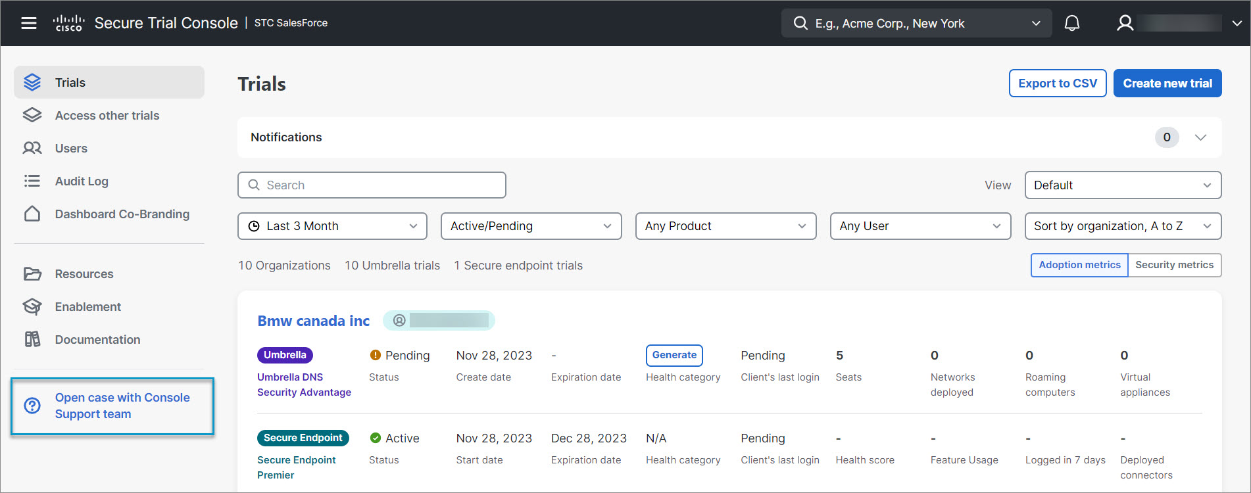Click the 10 Umbrella trials text
This screenshot has height=493, width=1251.
click(392, 266)
